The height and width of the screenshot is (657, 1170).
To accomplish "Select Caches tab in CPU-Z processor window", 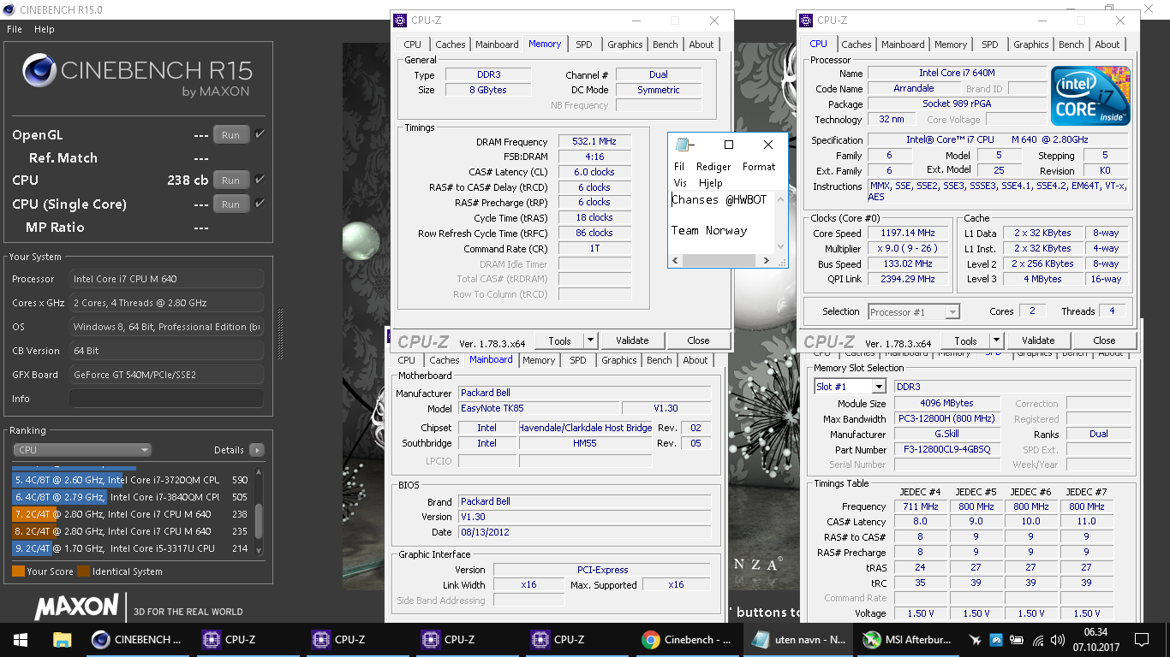I will (857, 44).
